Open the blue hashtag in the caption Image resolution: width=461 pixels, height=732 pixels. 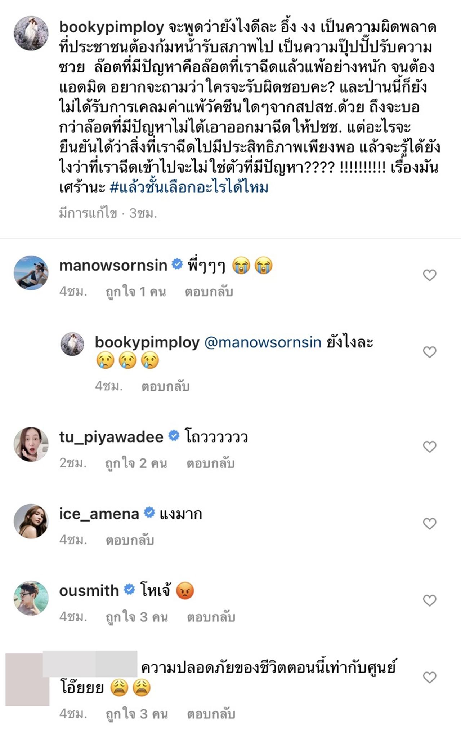[189, 188]
